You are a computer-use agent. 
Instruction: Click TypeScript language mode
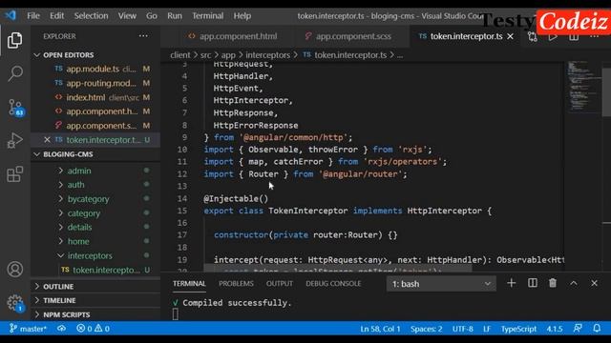click(518, 329)
